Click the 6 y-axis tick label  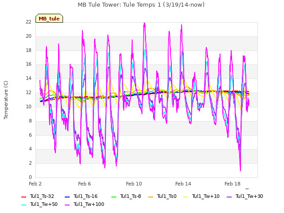click(x=30, y=135)
